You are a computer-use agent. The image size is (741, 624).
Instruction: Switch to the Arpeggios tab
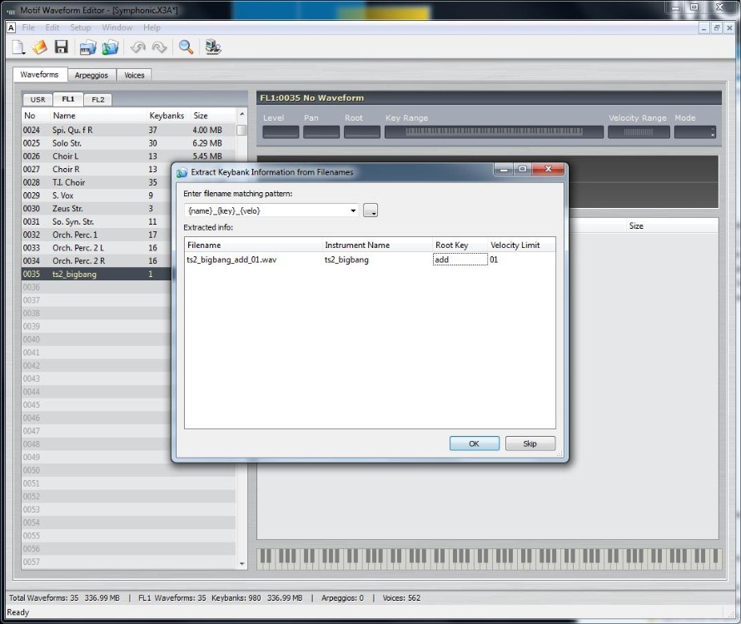92,75
